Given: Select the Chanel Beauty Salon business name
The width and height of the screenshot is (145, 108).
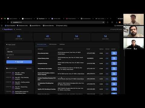Looking at the screenshot, I should click(x=43, y=58).
